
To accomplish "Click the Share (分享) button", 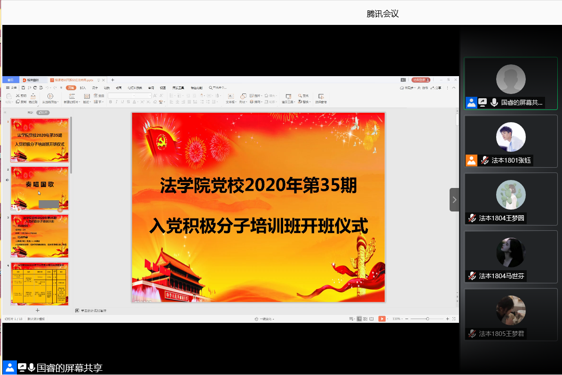I will pyautogui.click(x=437, y=88).
